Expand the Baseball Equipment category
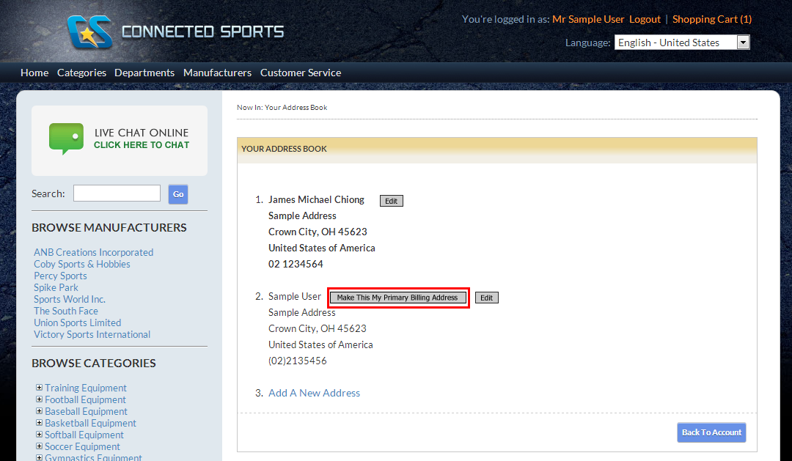This screenshot has height=461, width=792. point(39,410)
